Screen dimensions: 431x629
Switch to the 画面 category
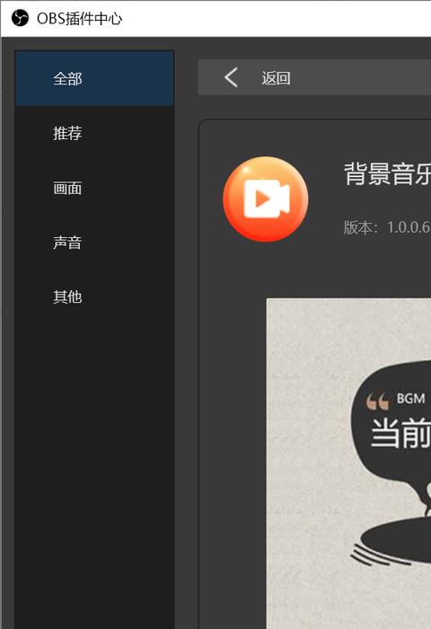(x=94, y=188)
